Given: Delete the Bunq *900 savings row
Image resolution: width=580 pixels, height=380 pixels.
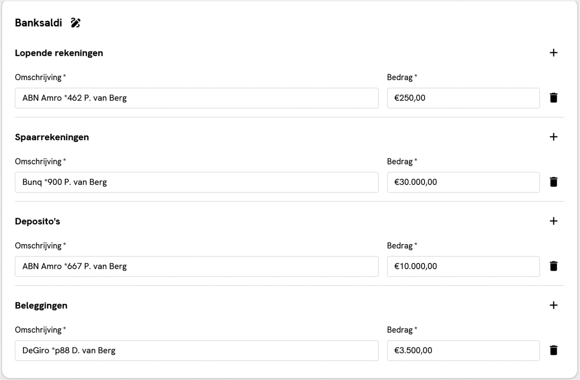Looking at the screenshot, I should (x=553, y=182).
